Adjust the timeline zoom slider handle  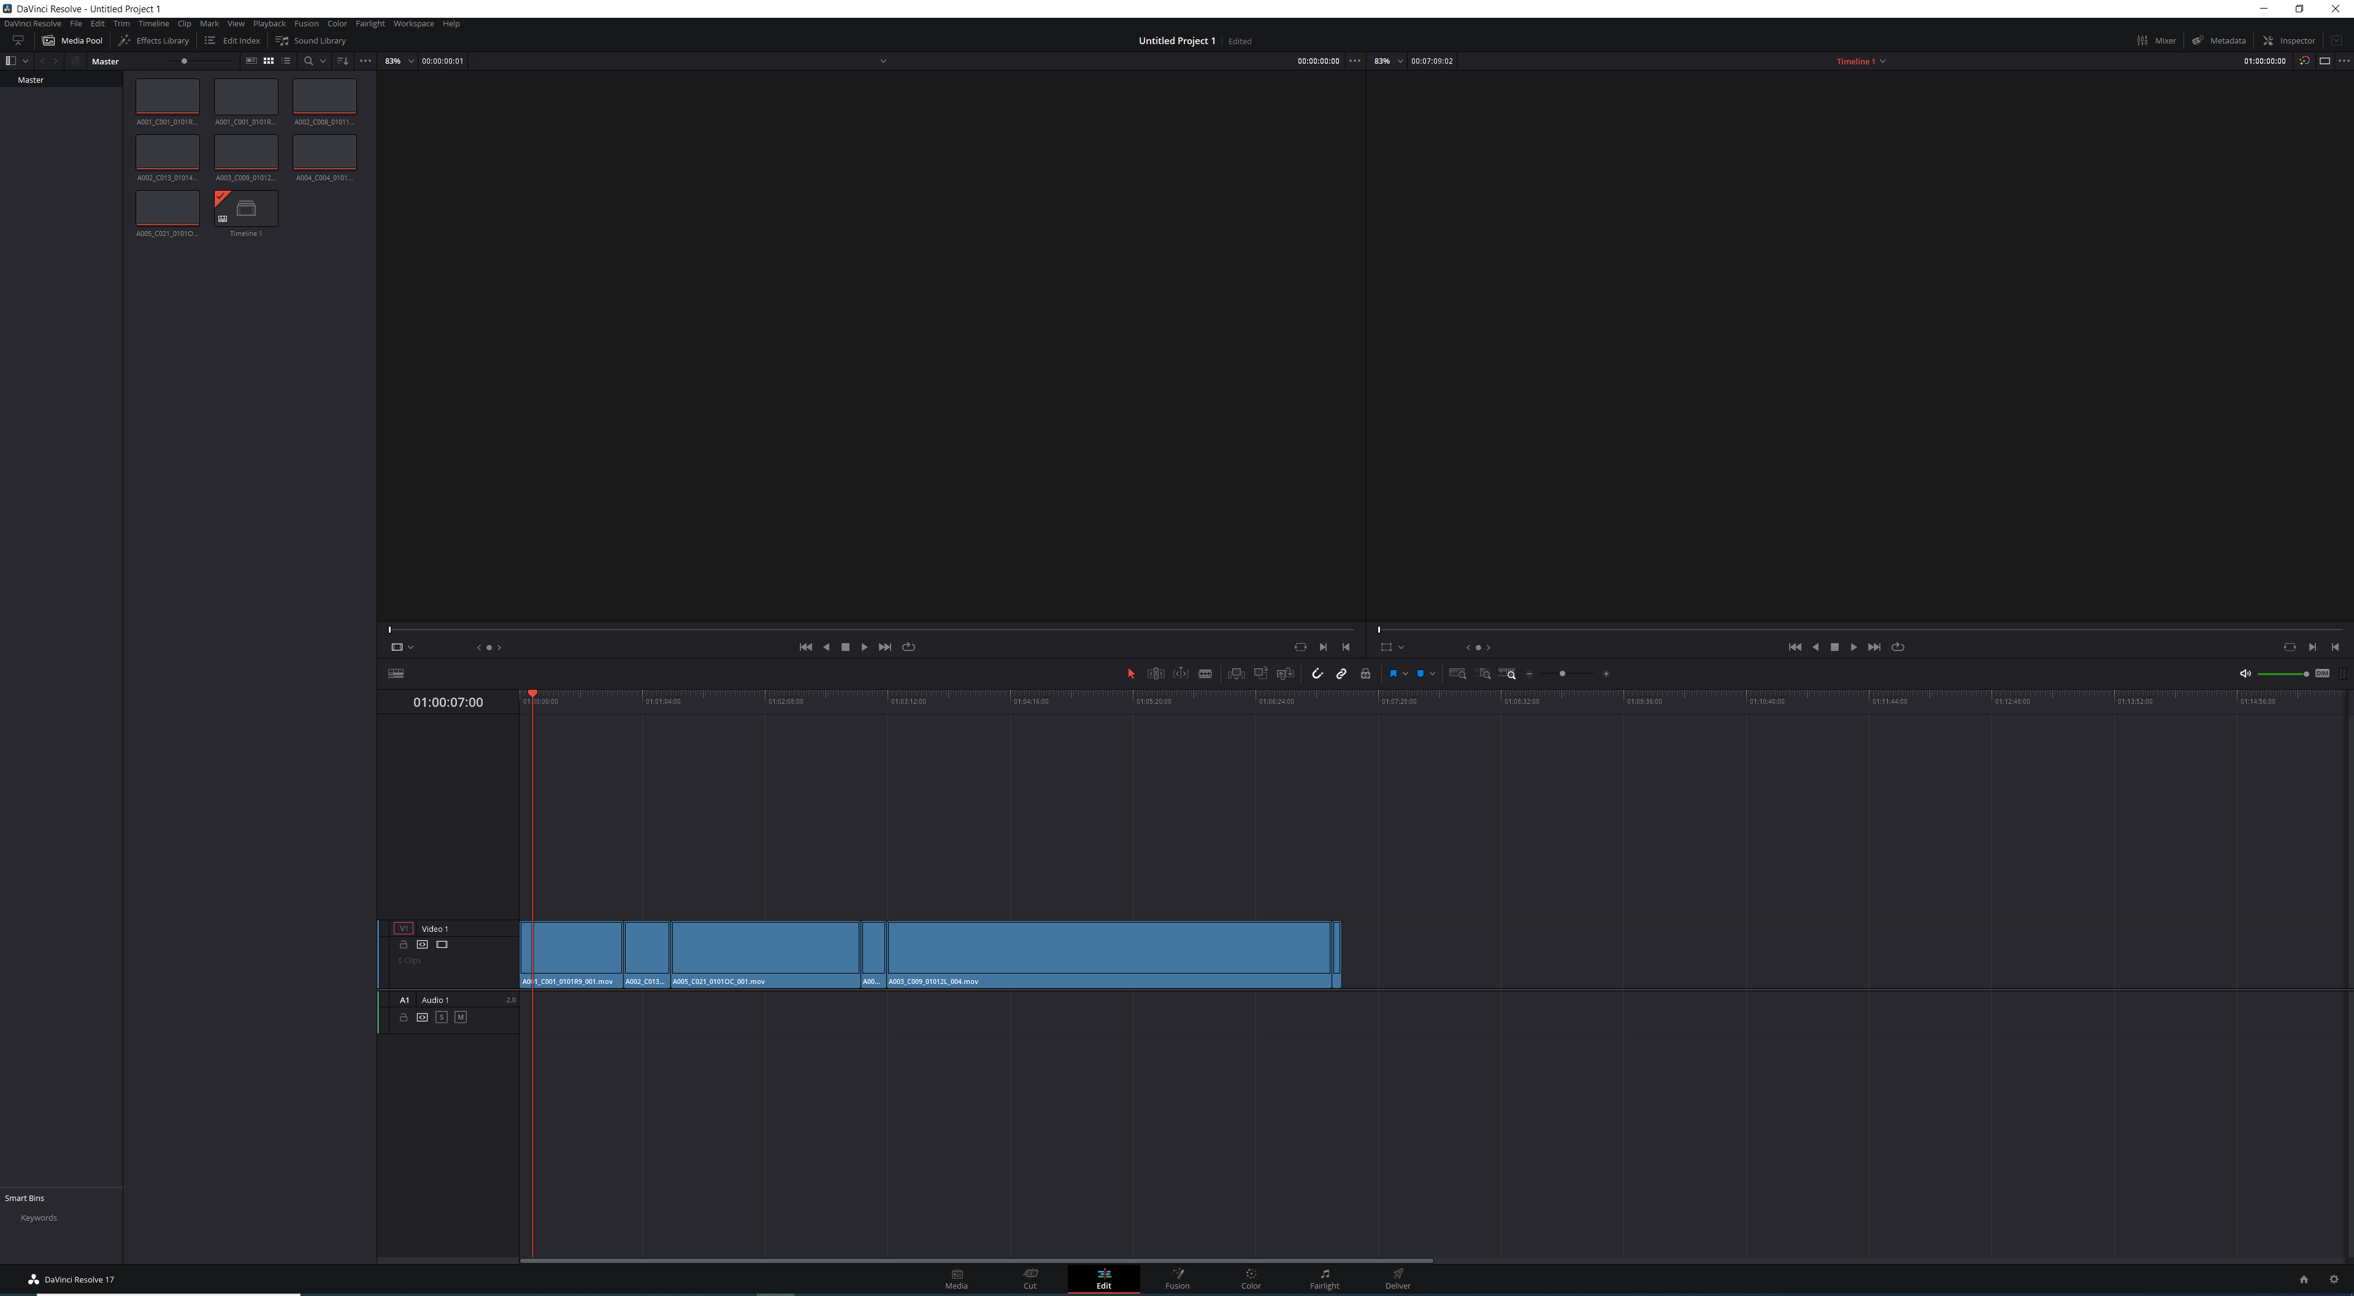tap(1563, 674)
